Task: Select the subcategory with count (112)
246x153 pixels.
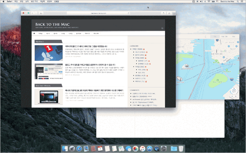Action: point(143,64)
